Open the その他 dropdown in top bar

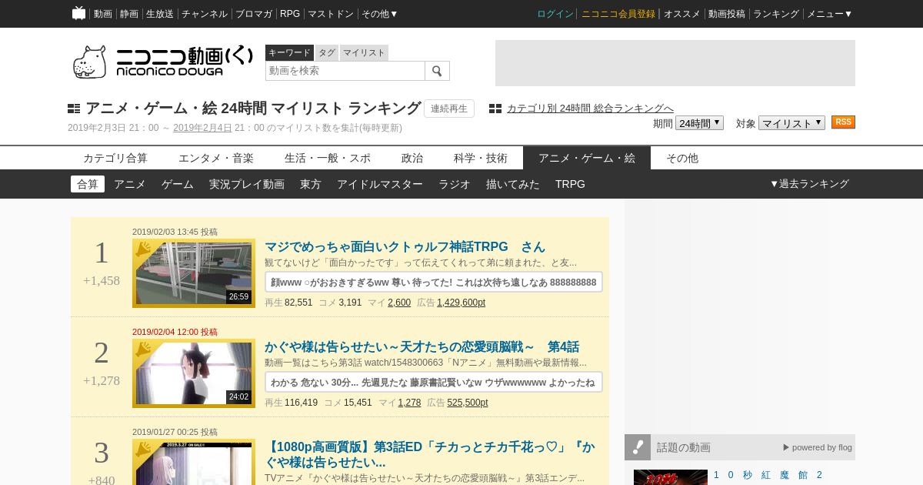380,14
